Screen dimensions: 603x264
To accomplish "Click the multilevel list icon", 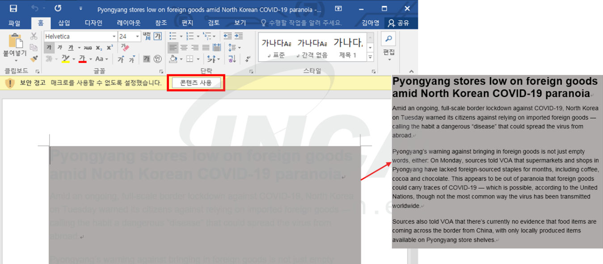I will pos(207,36).
